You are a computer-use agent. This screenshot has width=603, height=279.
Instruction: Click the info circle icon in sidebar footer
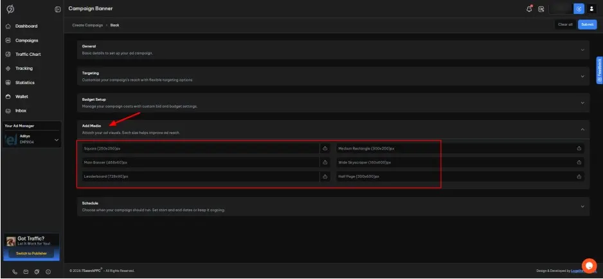(x=48, y=272)
